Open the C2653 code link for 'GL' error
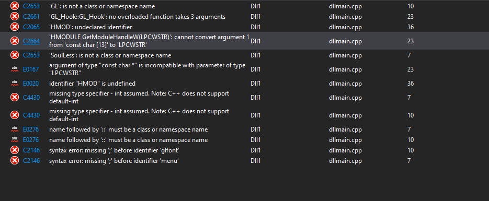The height and width of the screenshot is (201, 489). [x=31, y=6]
